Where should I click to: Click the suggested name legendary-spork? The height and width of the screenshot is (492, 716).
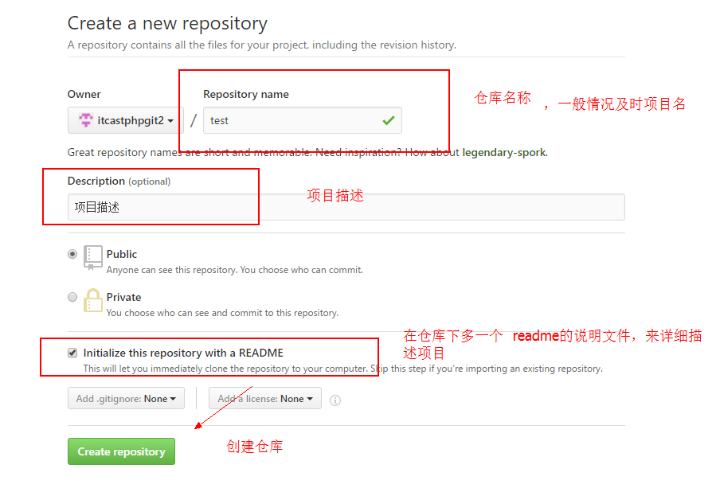pos(504,152)
